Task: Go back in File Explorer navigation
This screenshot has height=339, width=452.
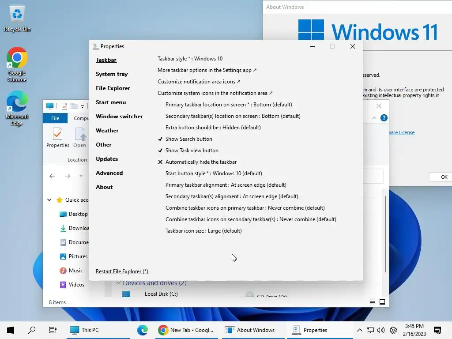Action: tap(52, 176)
